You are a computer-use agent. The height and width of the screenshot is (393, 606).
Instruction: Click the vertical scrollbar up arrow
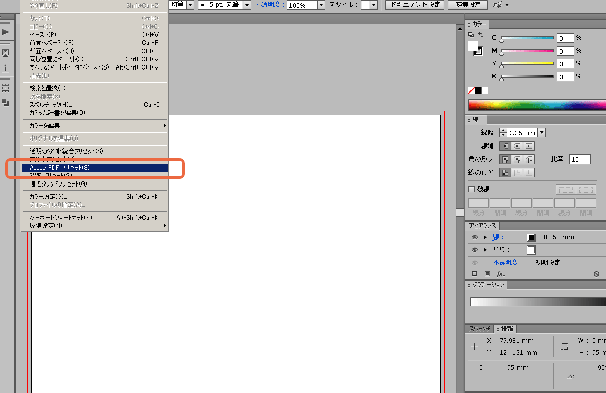pos(460,29)
